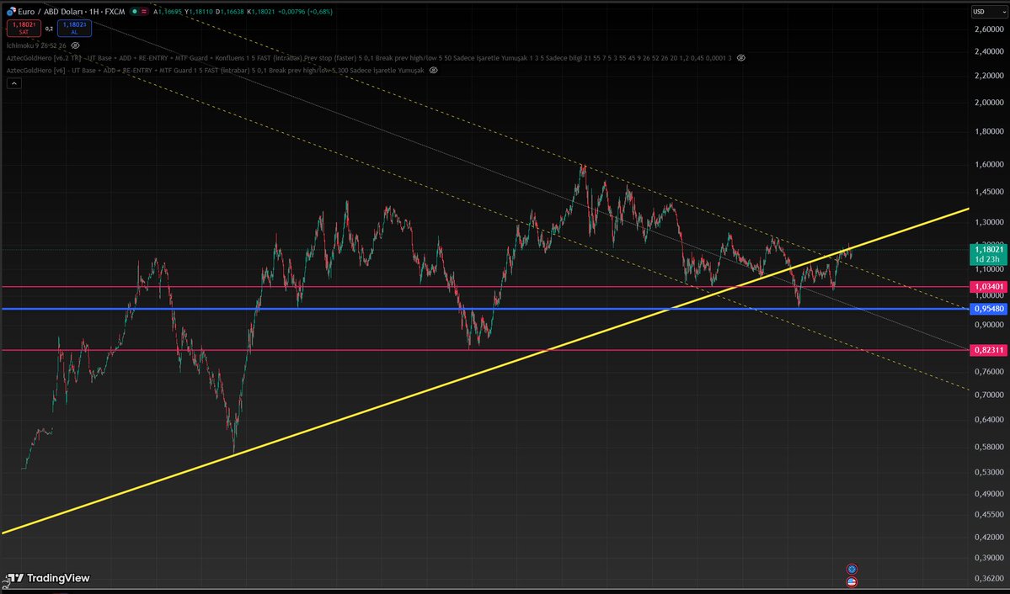This screenshot has width=1010, height=594.
Task: Collapse the indicator legend with the up chevron
Action: [13, 82]
